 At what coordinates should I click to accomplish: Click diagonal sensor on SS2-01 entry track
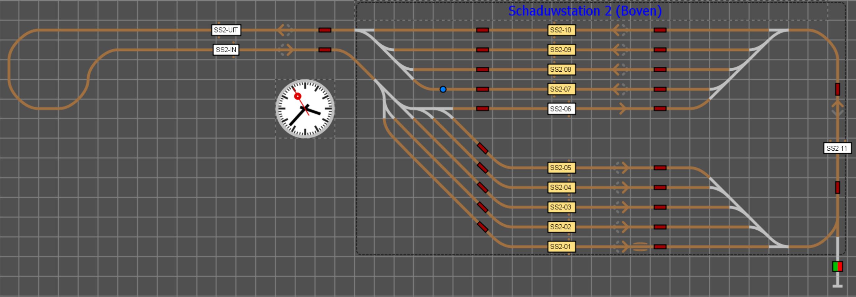[483, 227]
